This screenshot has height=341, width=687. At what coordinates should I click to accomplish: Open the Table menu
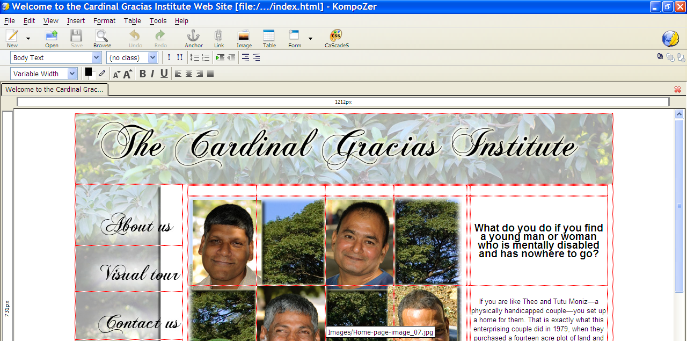pyautogui.click(x=133, y=20)
